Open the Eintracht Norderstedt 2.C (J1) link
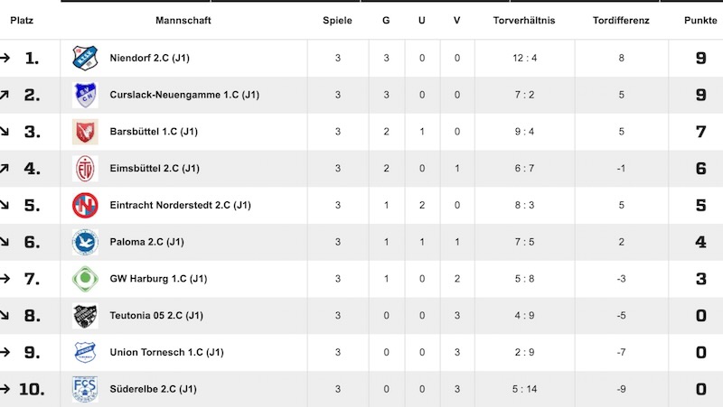 180,206
